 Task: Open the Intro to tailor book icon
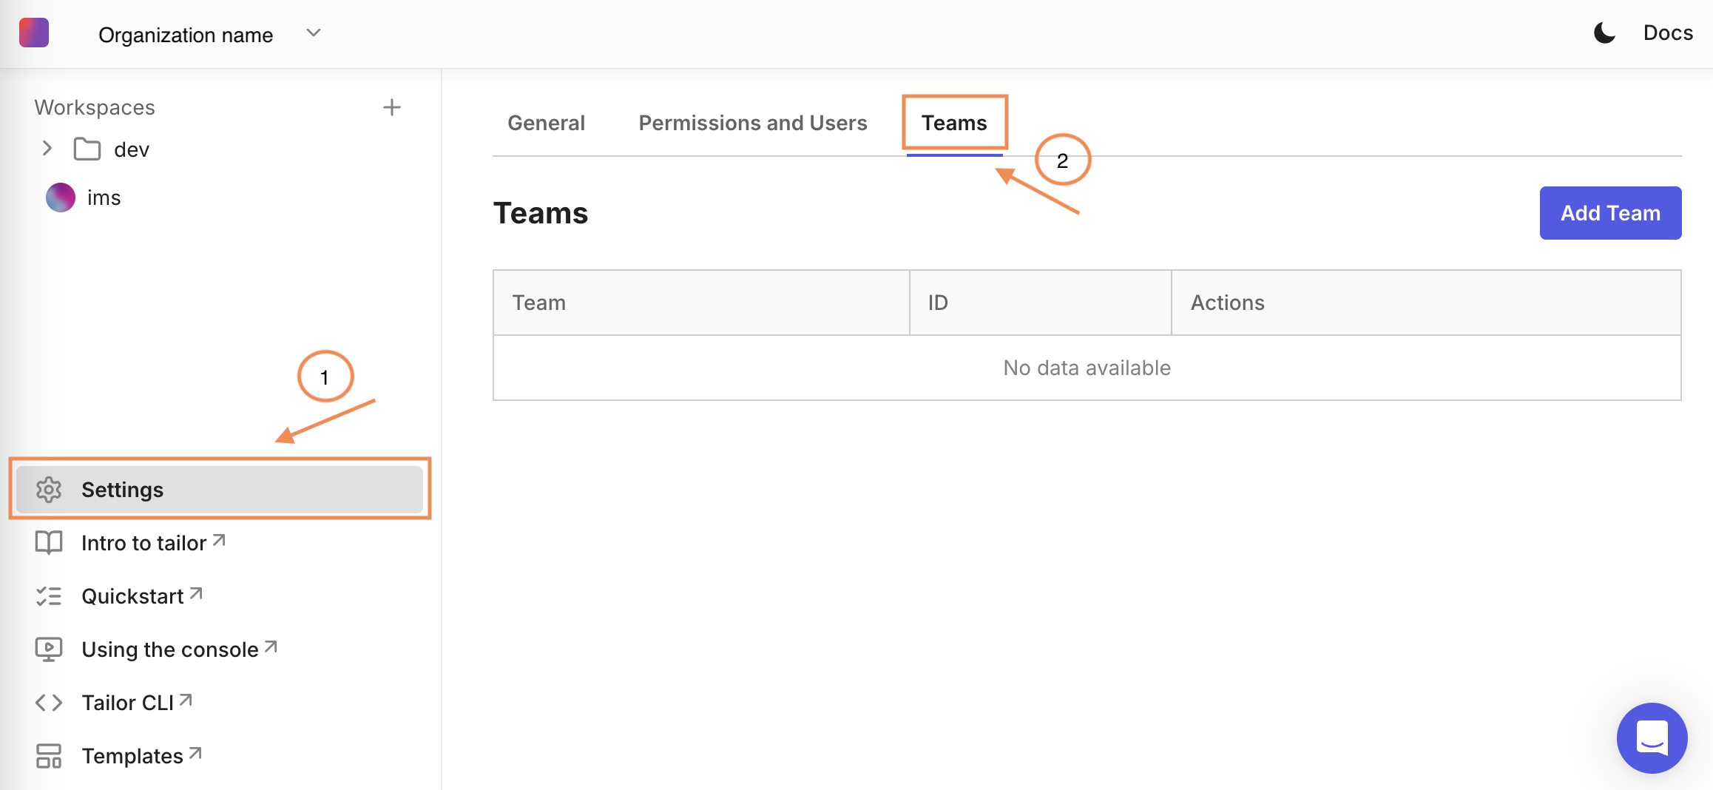pos(48,542)
